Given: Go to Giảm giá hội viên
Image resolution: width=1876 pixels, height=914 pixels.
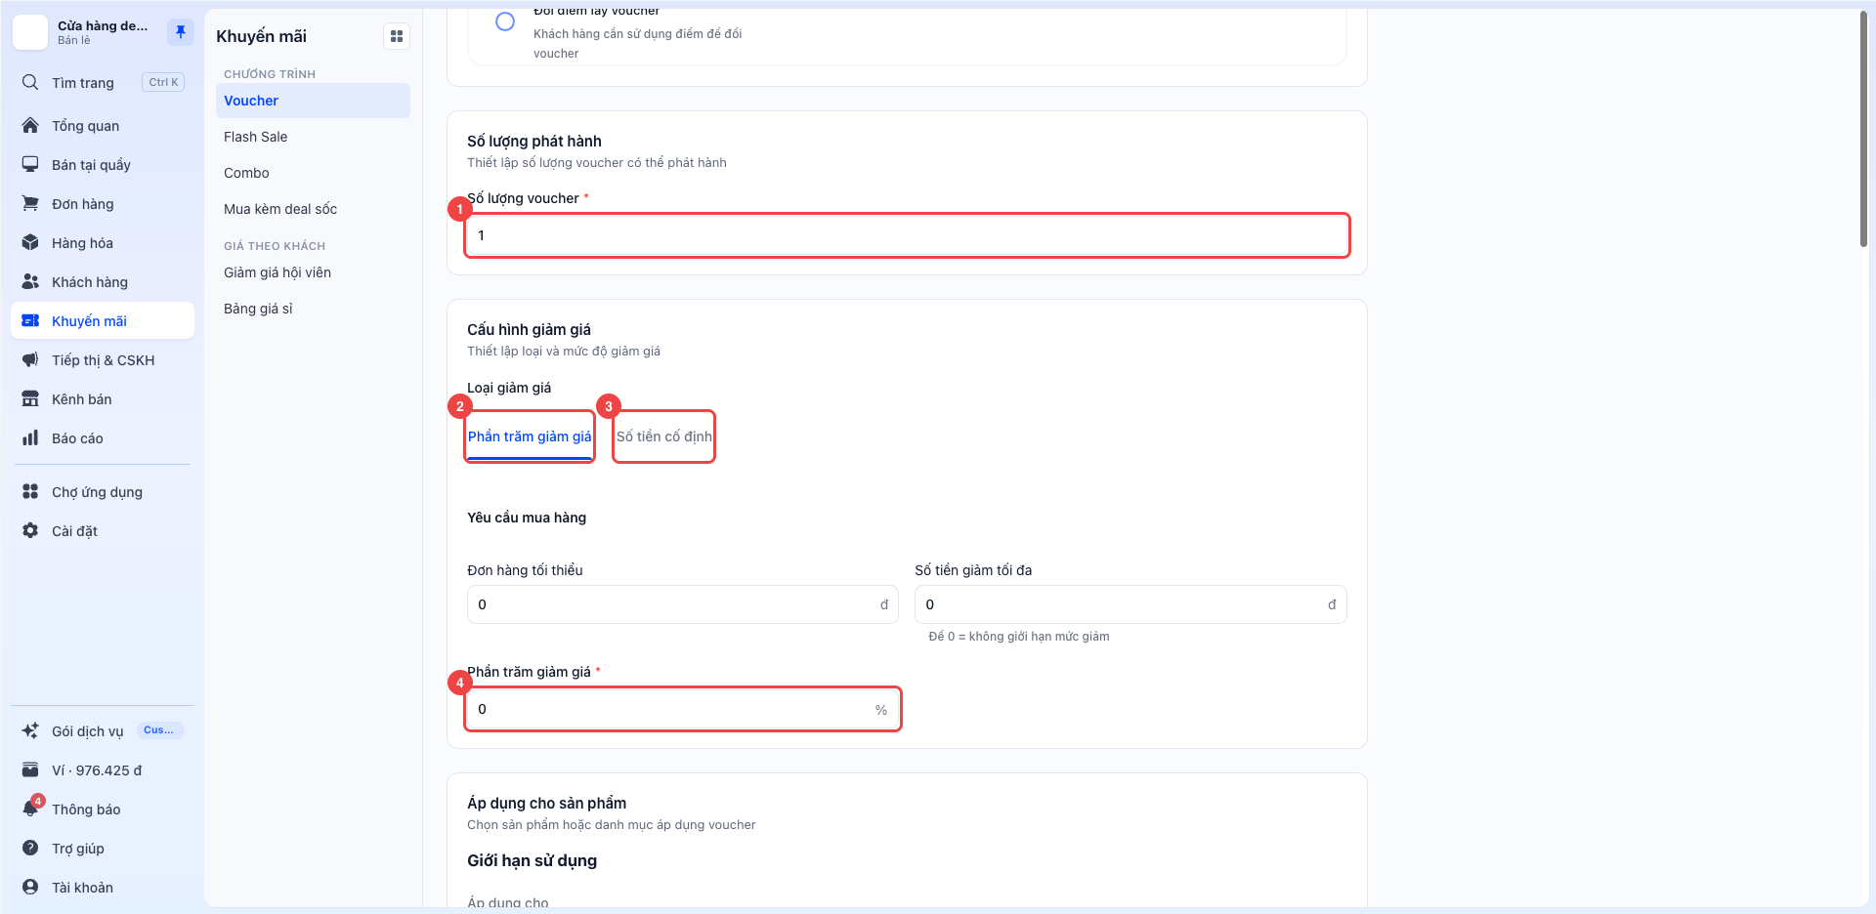Looking at the screenshot, I should tap(313, 272).
